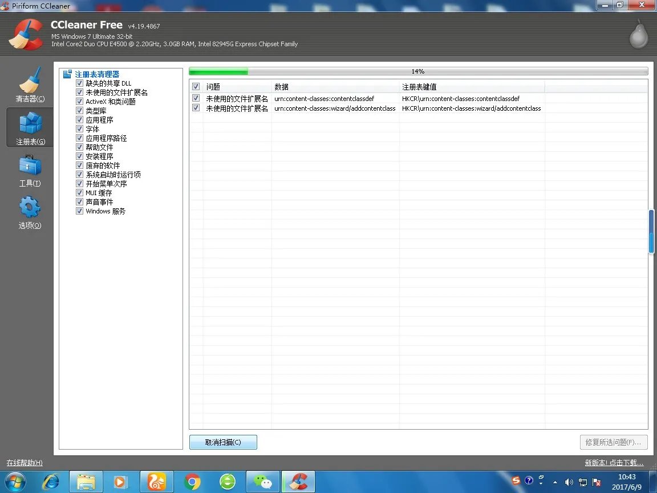This screenshot has width=657, height=493.
Task: Click the Piriform pear logo icon
Action: tap(638, 35)
